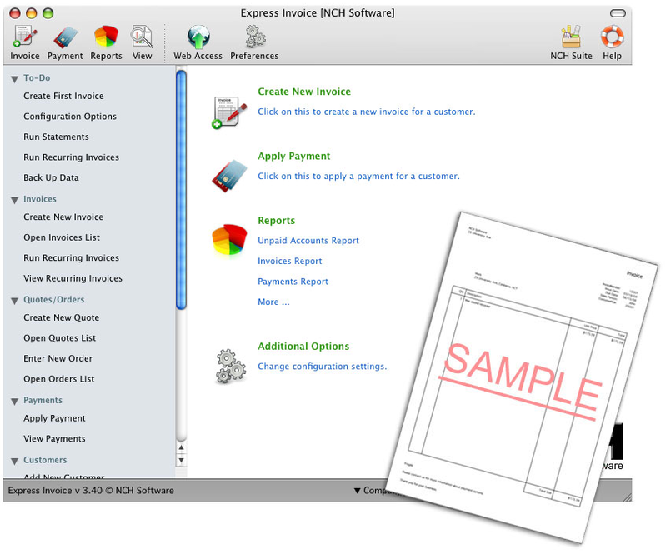Screen dimensions: 666x554
Task: Click the green Additional Options heading
Action: tap(303, 347)
